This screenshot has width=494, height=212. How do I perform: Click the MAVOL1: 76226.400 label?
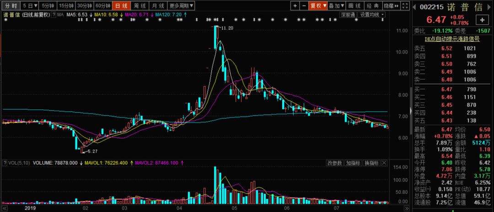[107, 163]
